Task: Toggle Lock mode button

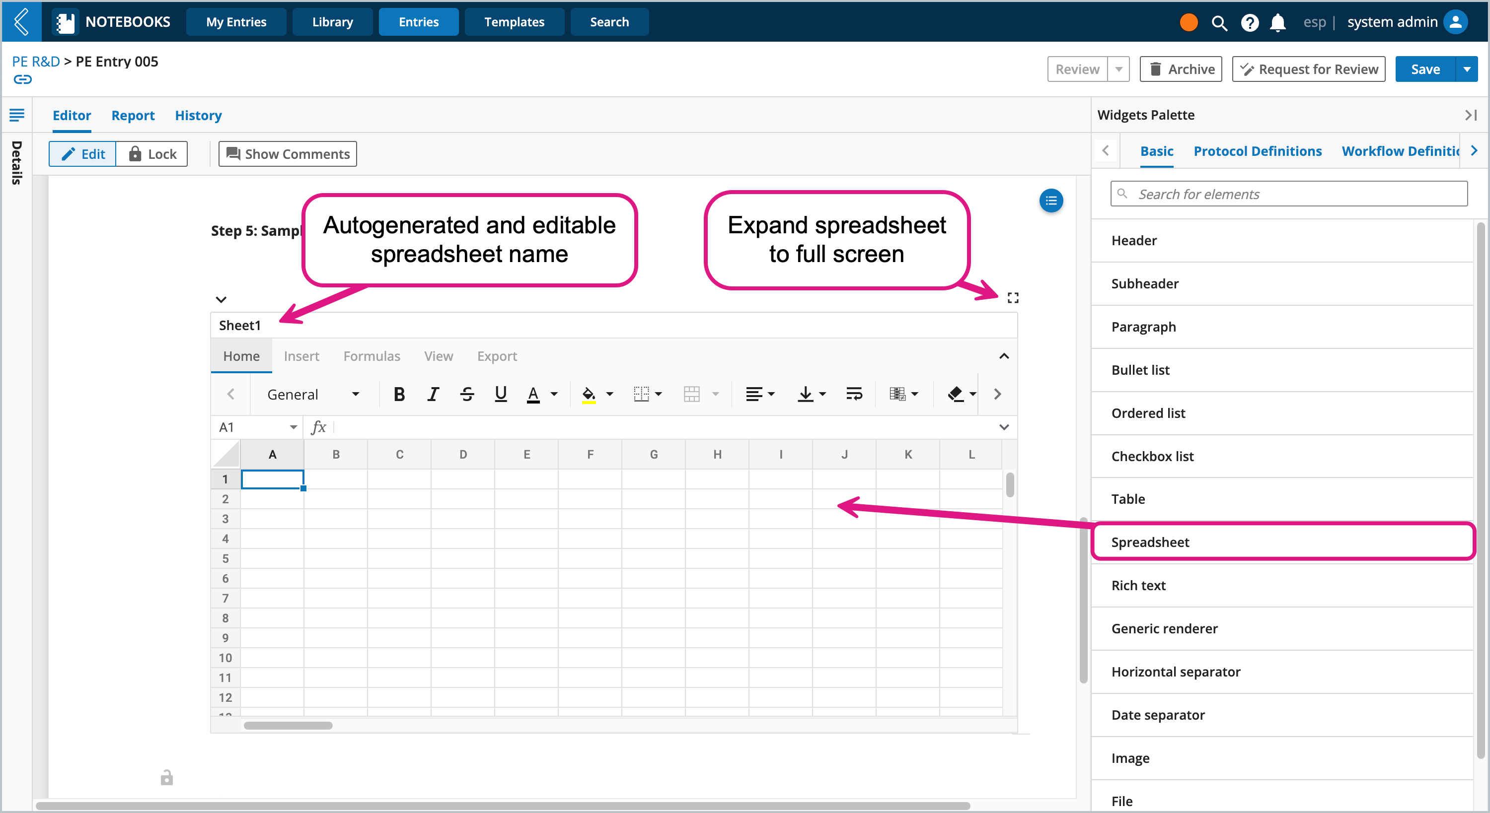Action: 151,154
